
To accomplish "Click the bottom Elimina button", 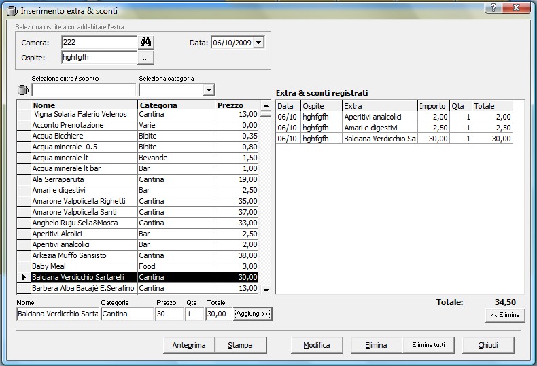I will click(376, 345).
